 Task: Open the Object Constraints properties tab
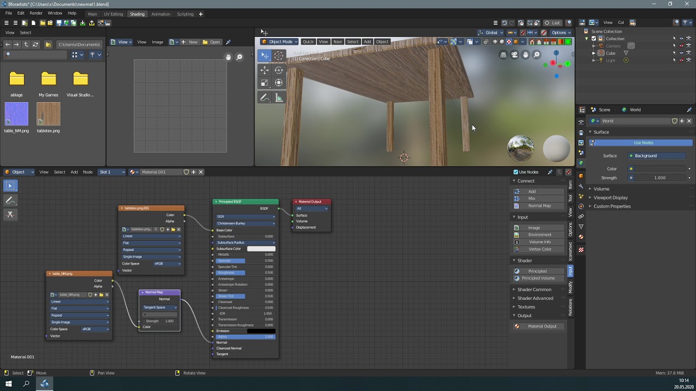[x=581, y=216]
